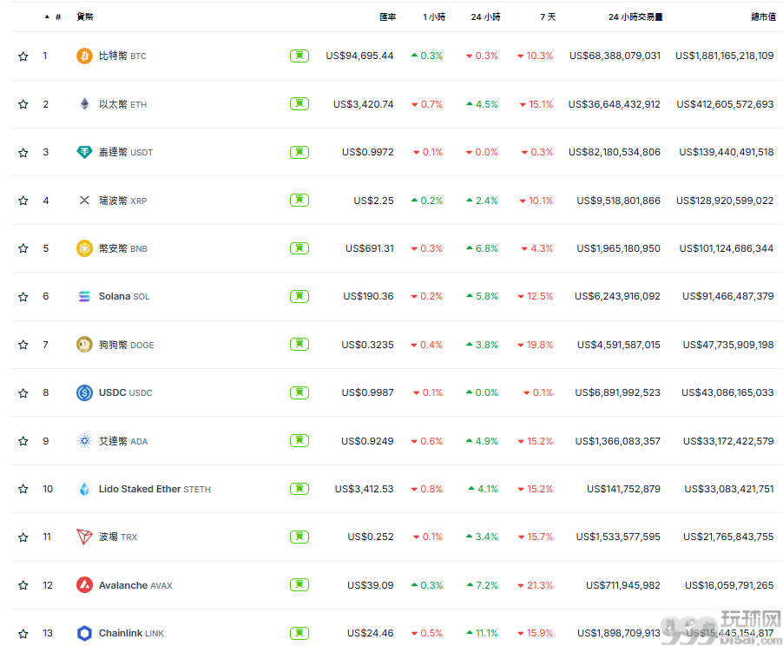Image resolution: width=783 pixels, height=646 pixels.
Task: Toggle the favorite star for DOGE
Action: (23, 345)
